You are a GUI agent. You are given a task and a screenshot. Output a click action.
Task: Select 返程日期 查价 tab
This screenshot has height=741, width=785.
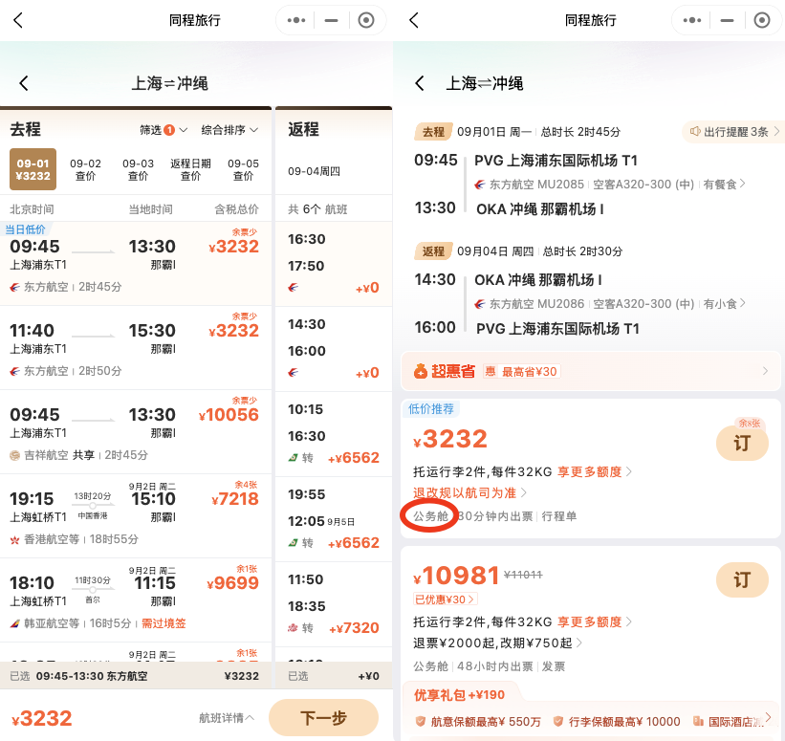tap(190, 169)
